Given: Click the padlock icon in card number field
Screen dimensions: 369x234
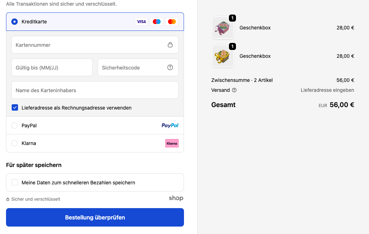Looking at the screenshot, I should click(170, 45).
